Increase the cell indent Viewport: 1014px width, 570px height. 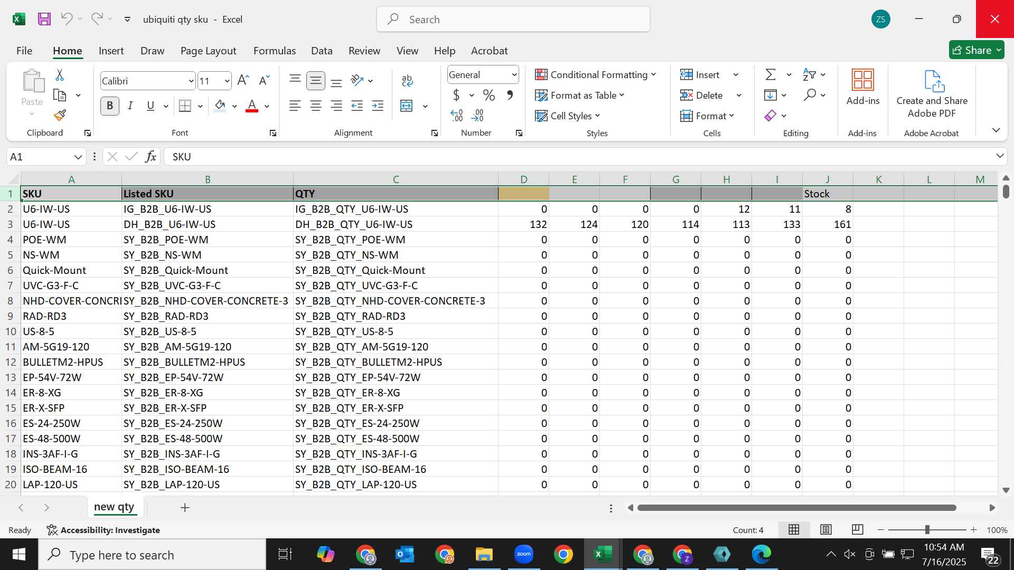(x=378, y=106)
